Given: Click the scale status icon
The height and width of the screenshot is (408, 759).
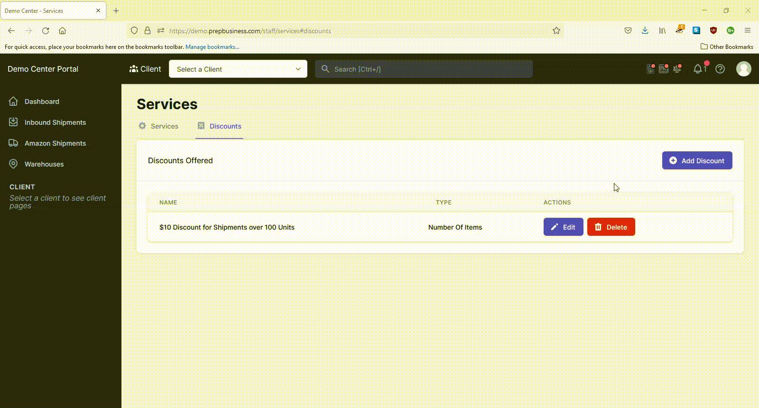Looking at the screenshot, I should 677,69.
